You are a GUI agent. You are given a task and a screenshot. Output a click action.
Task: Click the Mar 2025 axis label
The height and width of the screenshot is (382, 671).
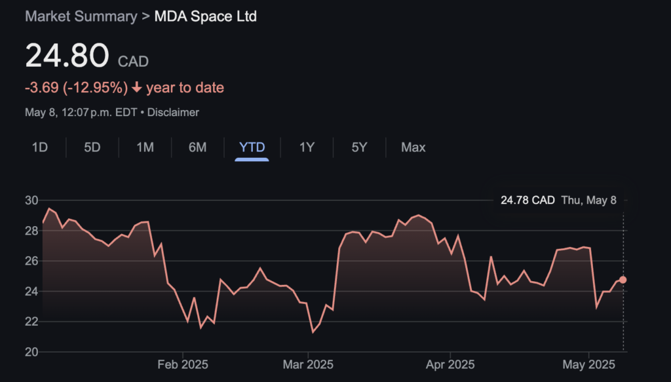click(x=308, y=364)
